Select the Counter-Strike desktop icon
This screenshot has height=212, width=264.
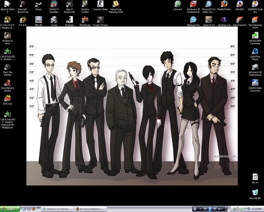pyautogui.click(x=100, y=6)
